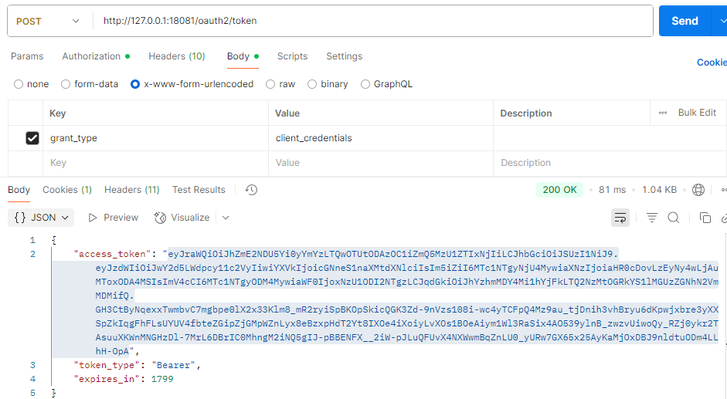The width and height of the screenshot is (727, 399).
Task: Select raw body type
Action: click(270, 84)
